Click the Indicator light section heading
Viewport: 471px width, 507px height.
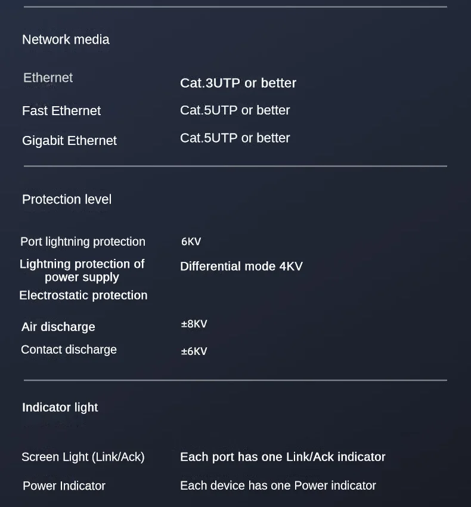(x=60, y=407)
